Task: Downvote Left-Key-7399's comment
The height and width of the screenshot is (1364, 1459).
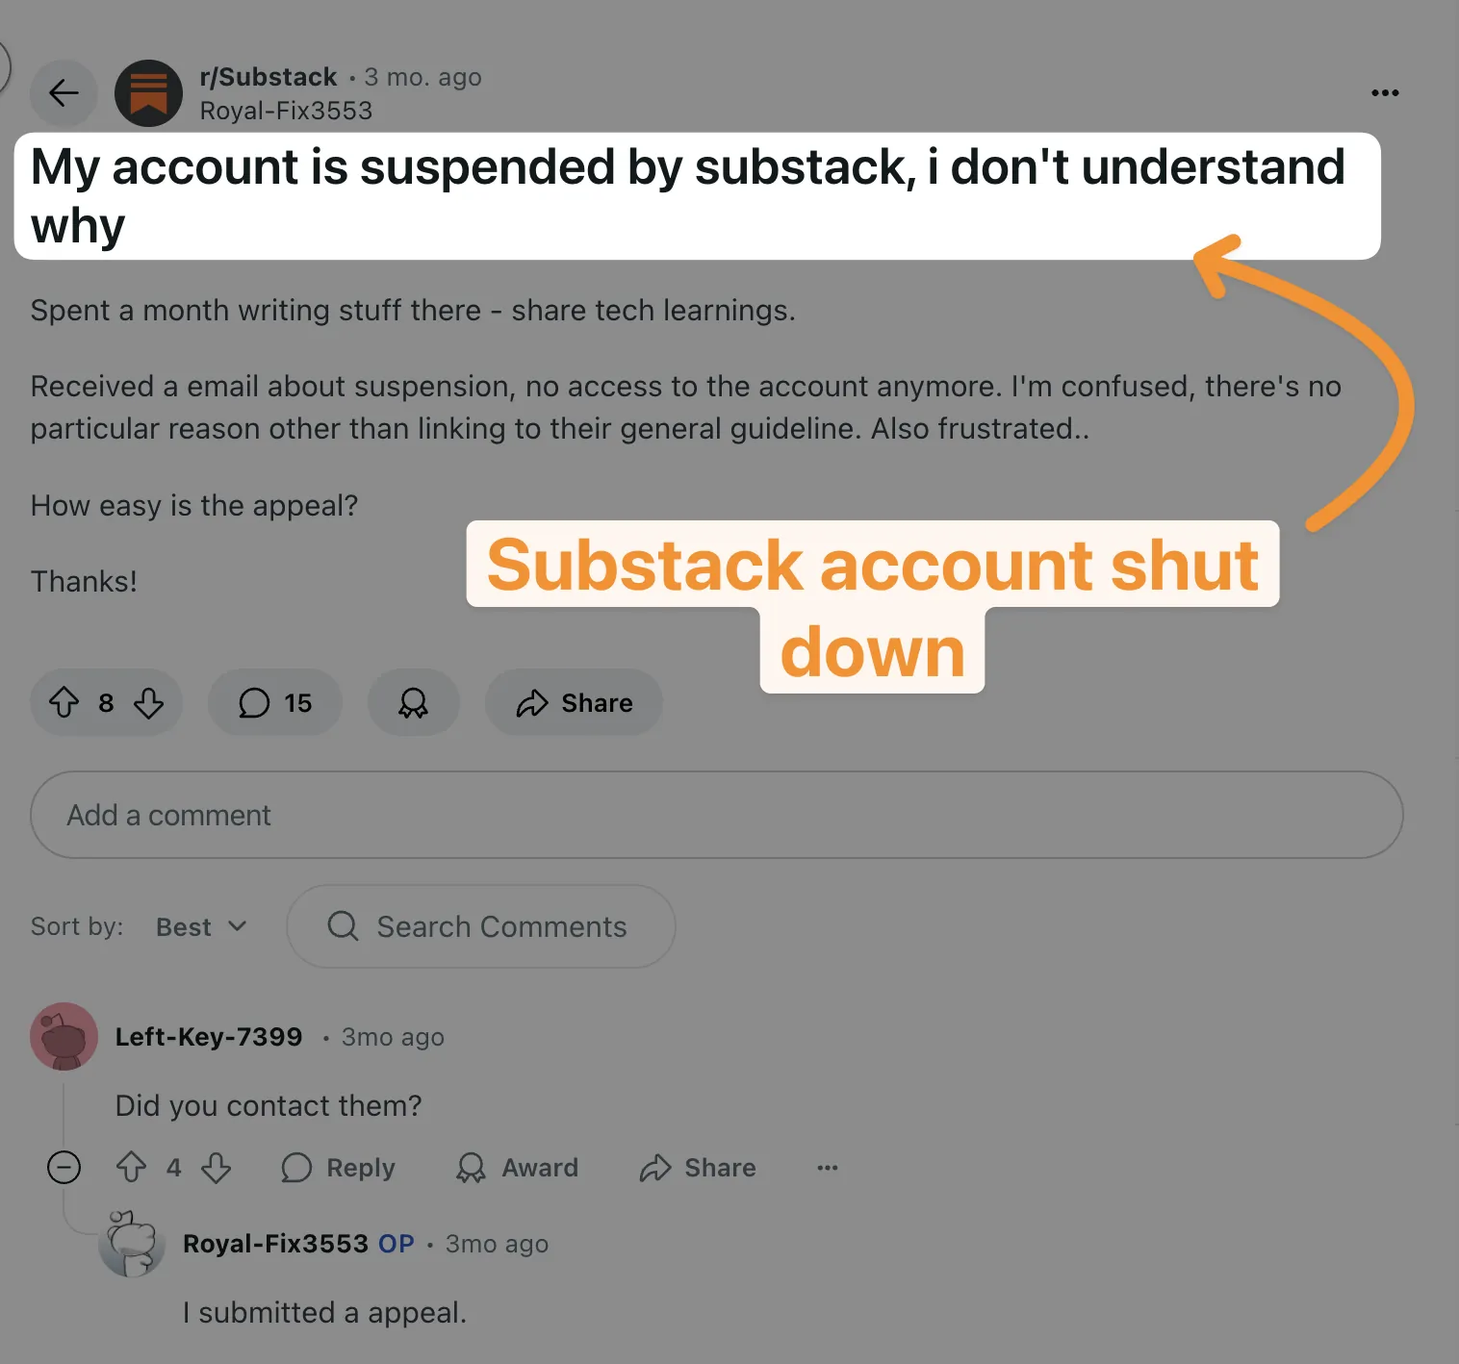Action: tap(217, 1168)
